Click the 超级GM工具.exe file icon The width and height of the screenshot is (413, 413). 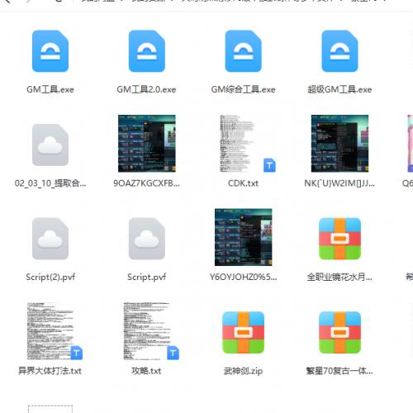[339, 51]
